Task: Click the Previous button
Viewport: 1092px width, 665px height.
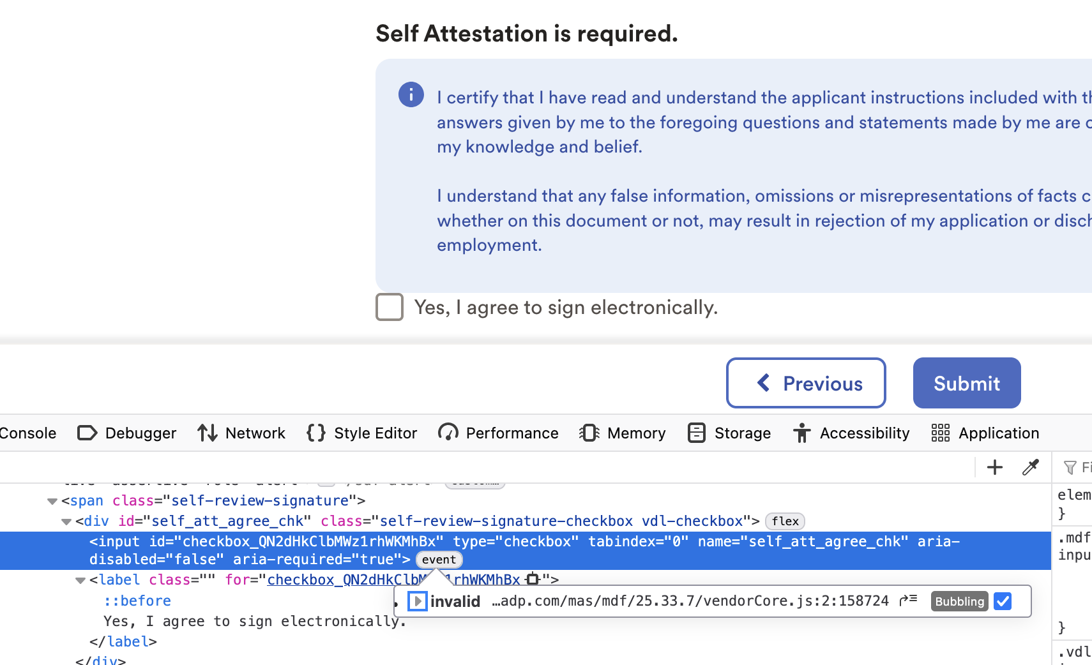Action: (806, 383)
